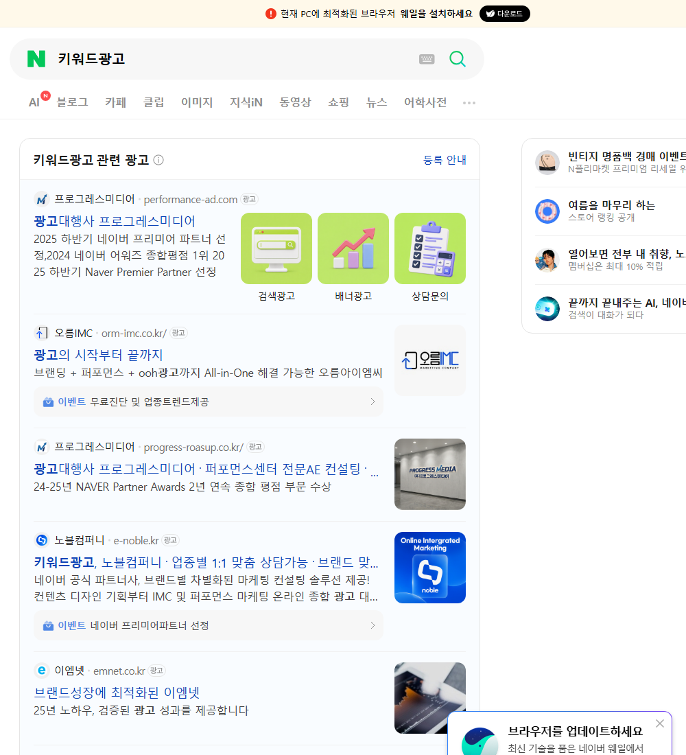Click the 오름IMC favicon
This screenshot has width=686, height=755.
41,333
